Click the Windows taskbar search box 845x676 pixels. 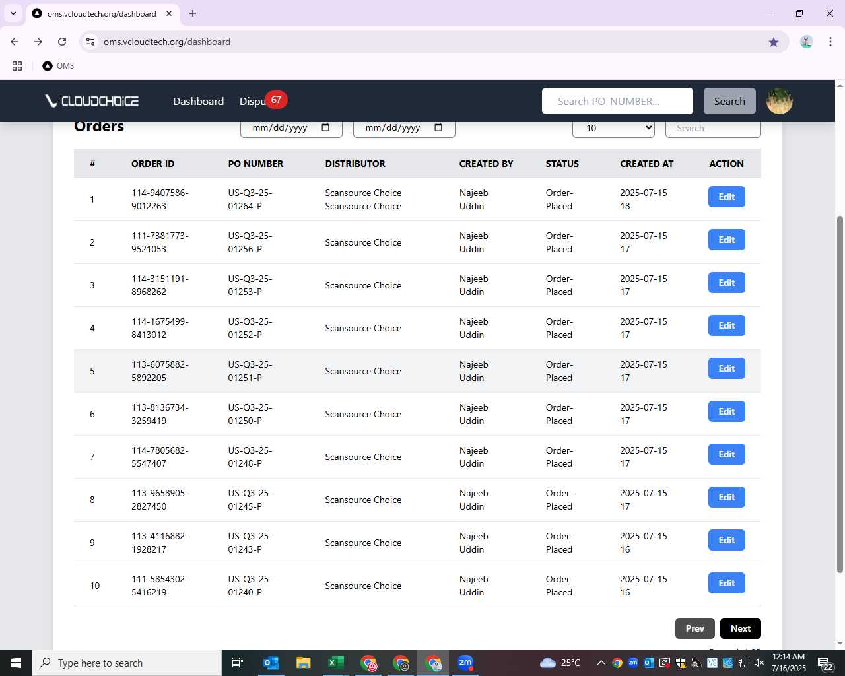127,663
